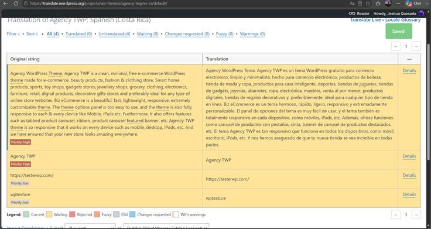The image size is (431, 229).
Task: Open the favorites list icon
Action: tap(378, 4)
